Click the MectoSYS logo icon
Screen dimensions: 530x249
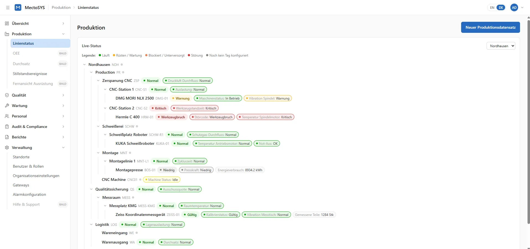pyautogui.click(x=18, y=7)
